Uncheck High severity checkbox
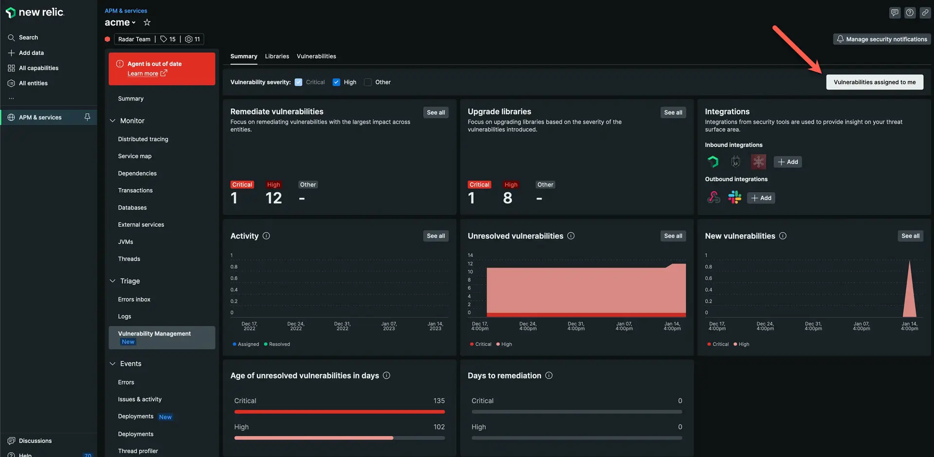Screen dimensions: 934x457 336,82
